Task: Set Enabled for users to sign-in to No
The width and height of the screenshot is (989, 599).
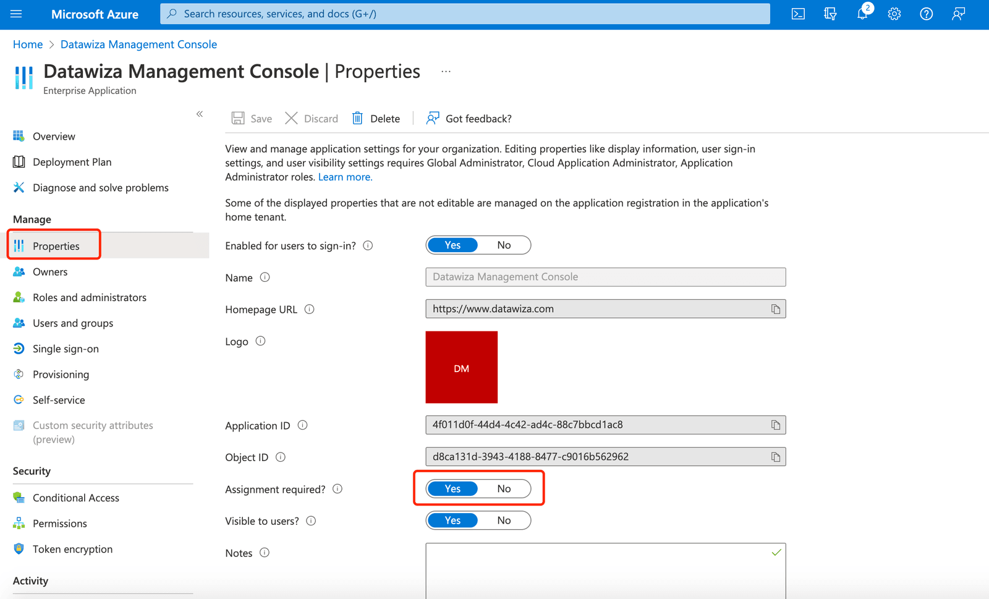Action: pyautogui.click(x=504, y=245)
